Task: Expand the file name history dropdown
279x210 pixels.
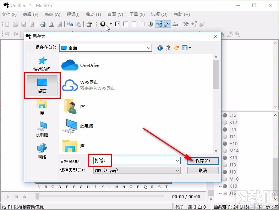Action: [177, 161]
